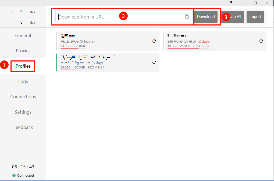Open the Logs section
The image size is (274, 181).
click(23, 81)
